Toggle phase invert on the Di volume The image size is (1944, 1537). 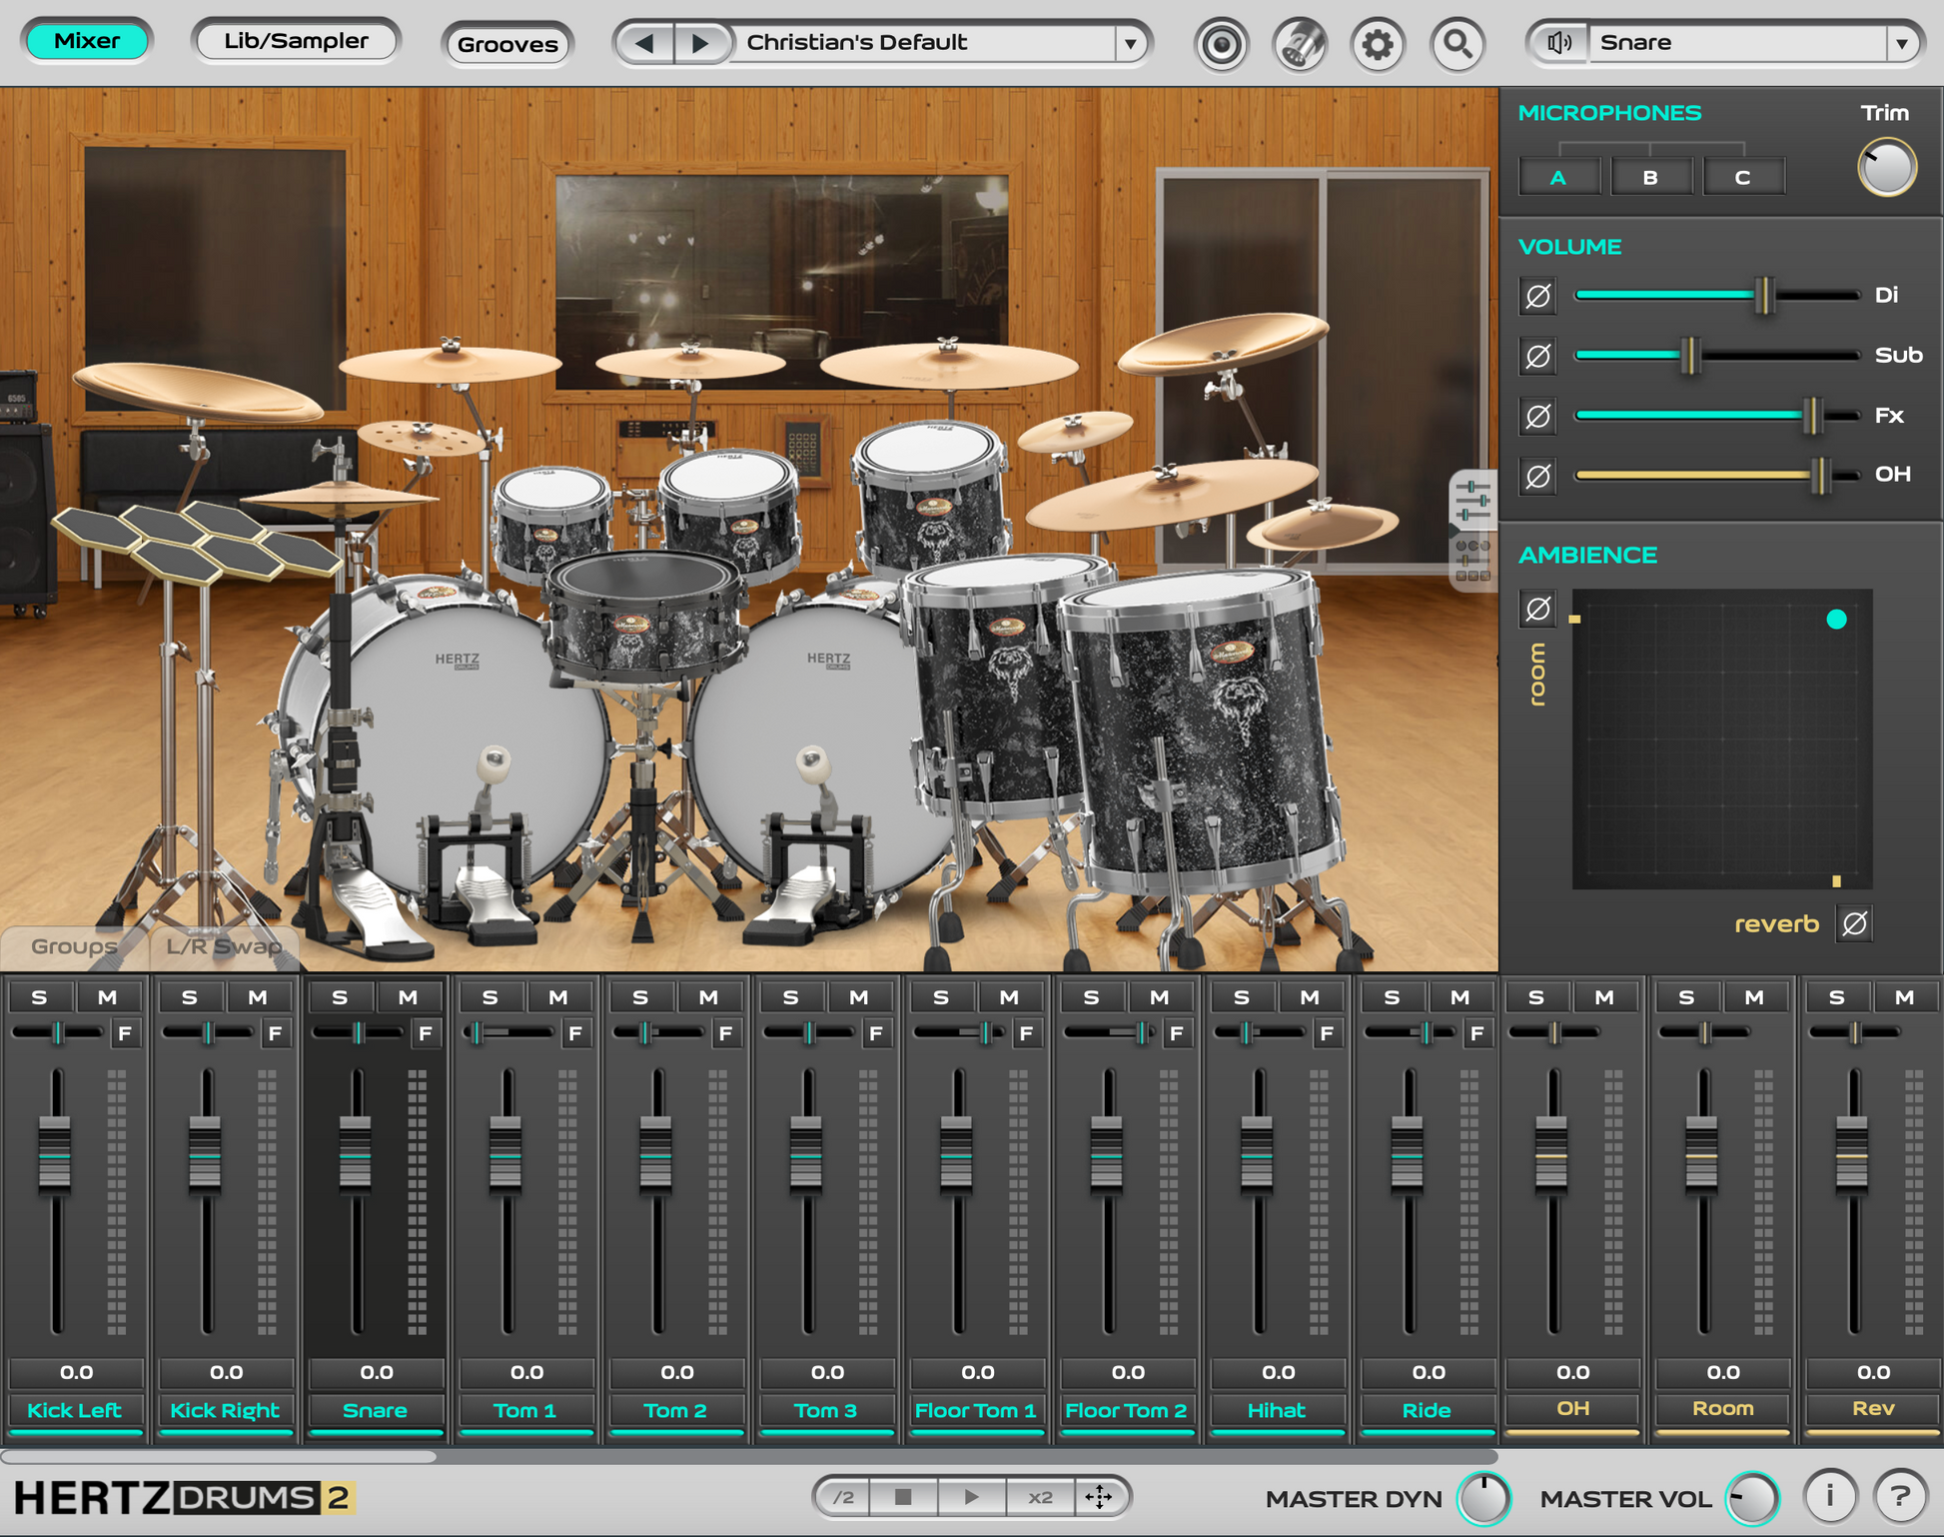[x=1537, y=296]
